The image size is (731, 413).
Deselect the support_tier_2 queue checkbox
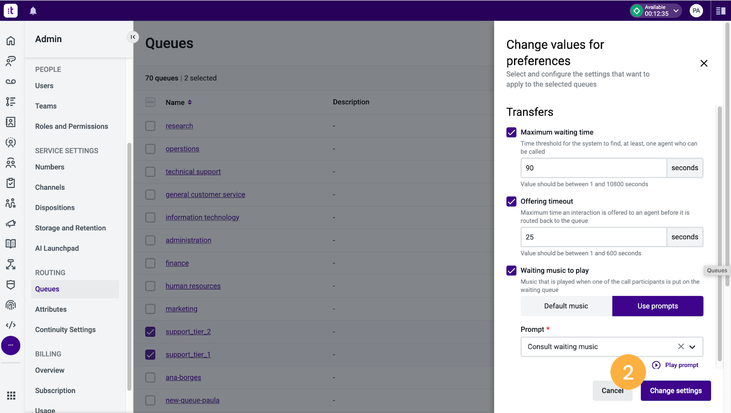(150, 331)
